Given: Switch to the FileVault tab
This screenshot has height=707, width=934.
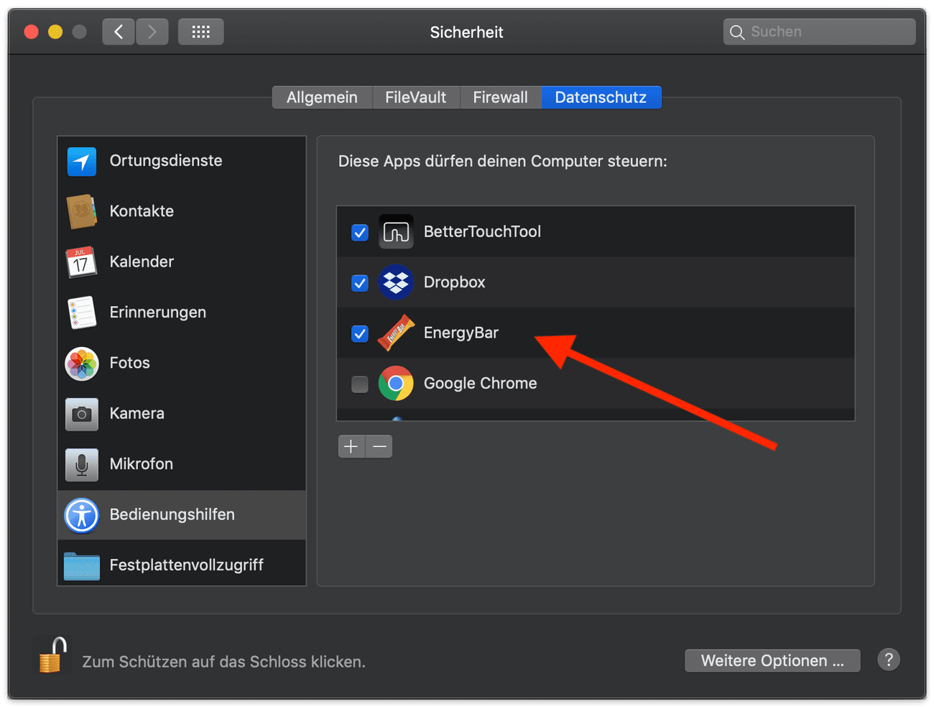Looking at the screenshot, I should pyautogui.click(x=415, y=98).
